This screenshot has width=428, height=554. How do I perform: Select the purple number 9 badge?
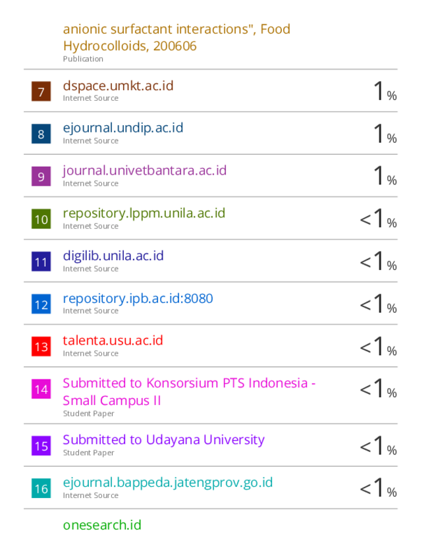click(x=41, y=177)
